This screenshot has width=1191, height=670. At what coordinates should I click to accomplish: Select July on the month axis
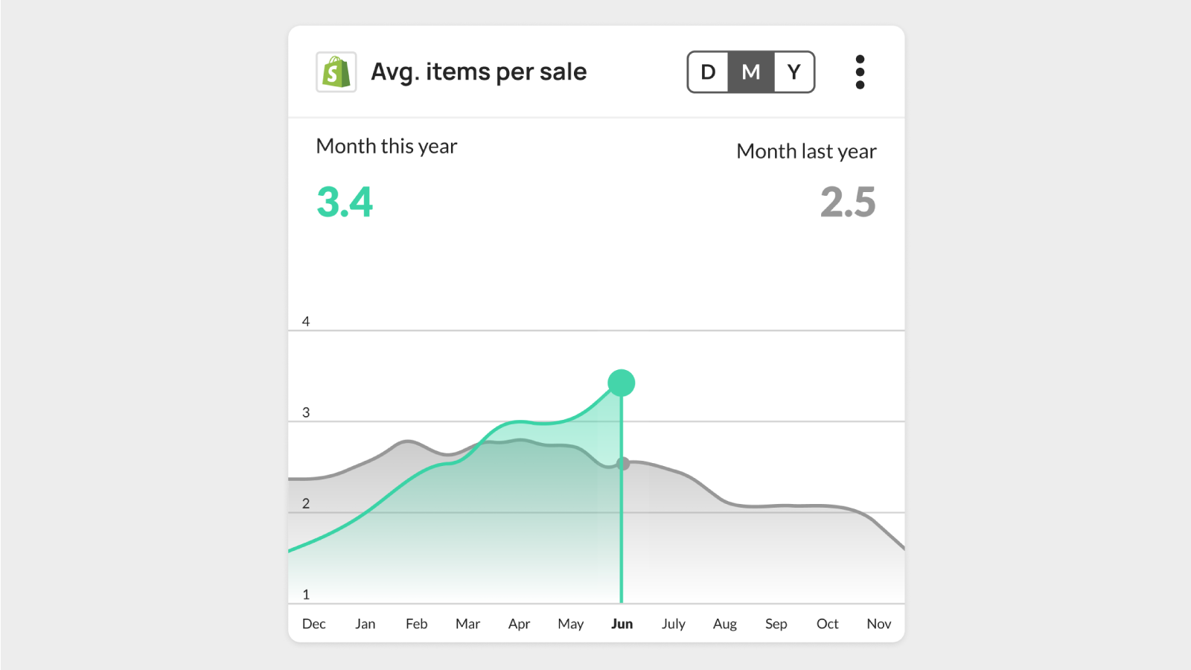(x=673, y=624)
